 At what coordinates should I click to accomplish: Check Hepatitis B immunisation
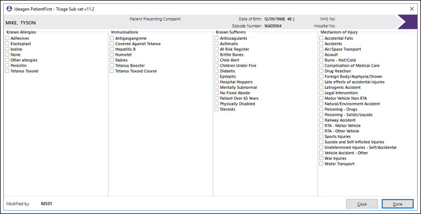112,49
